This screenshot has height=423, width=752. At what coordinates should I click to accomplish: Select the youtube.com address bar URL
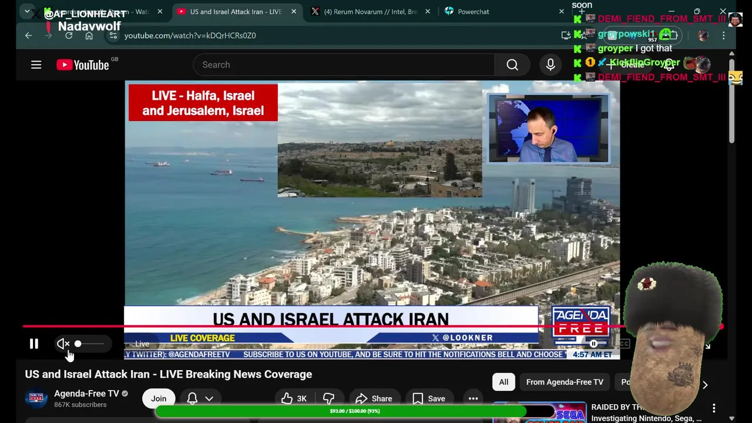[190, 35]
